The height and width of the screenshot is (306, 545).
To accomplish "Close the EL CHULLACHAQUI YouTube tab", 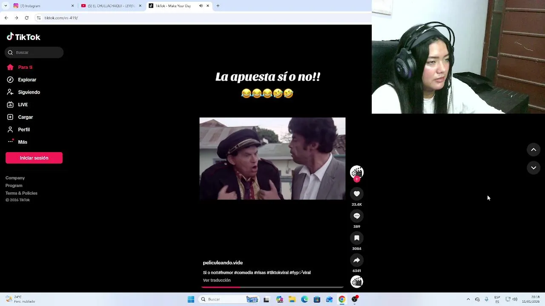I will pyautogui.click(x=140, y=6).
